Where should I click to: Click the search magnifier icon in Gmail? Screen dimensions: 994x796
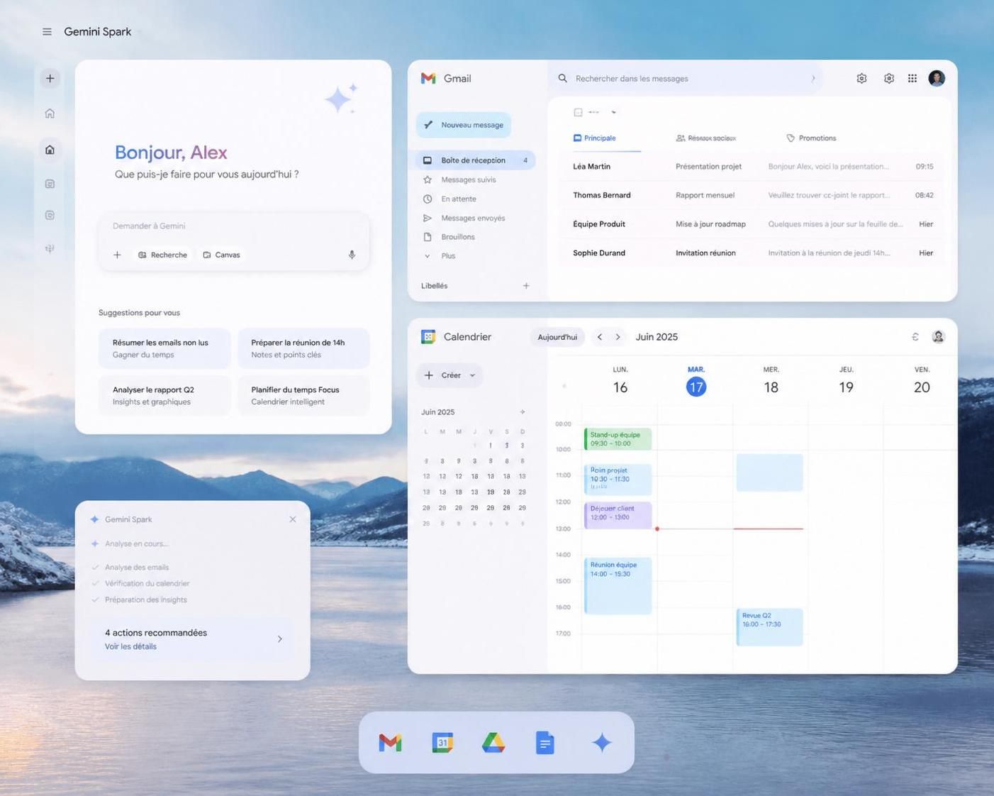[562, 79]
